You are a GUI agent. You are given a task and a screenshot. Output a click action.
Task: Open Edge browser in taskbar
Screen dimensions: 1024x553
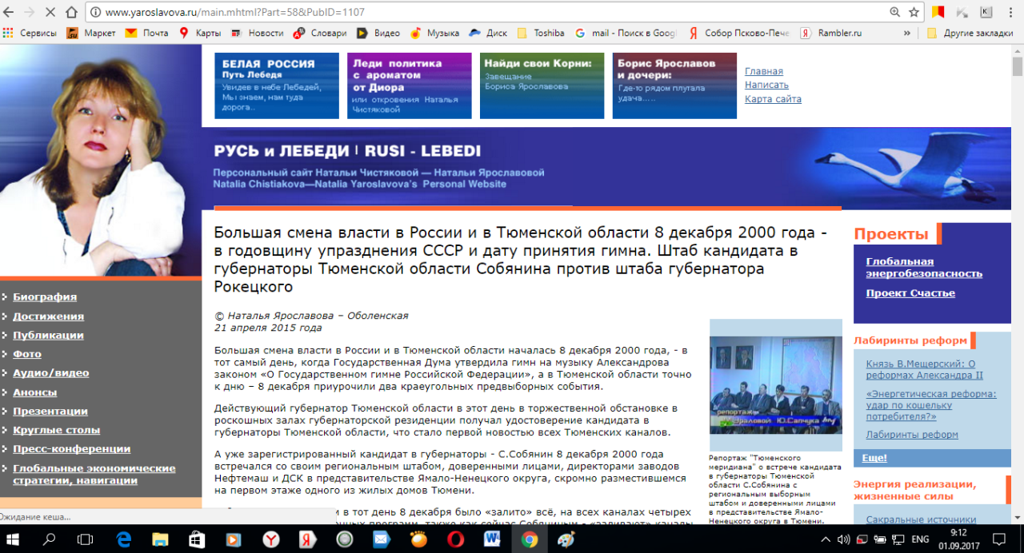[x=124, y=539]
